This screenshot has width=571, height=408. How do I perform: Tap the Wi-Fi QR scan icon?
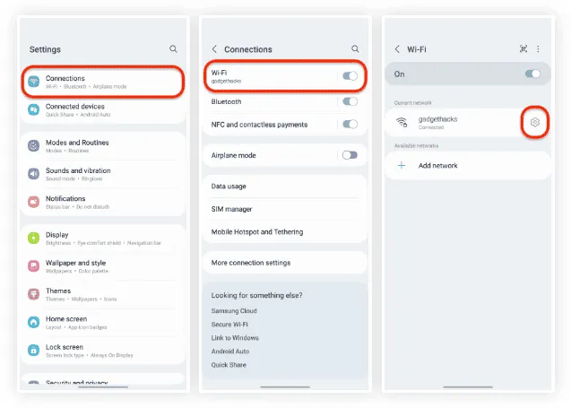[523, 49]
